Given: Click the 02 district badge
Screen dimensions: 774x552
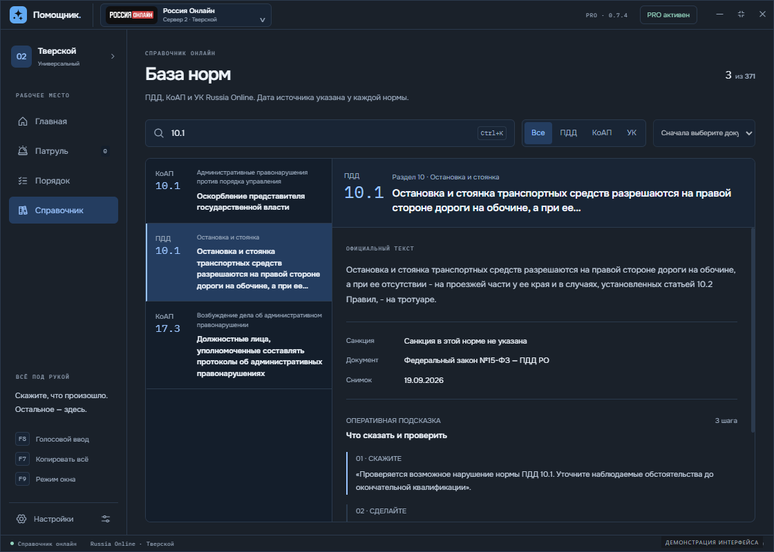Looking at the screenshot, I should 21,56.
